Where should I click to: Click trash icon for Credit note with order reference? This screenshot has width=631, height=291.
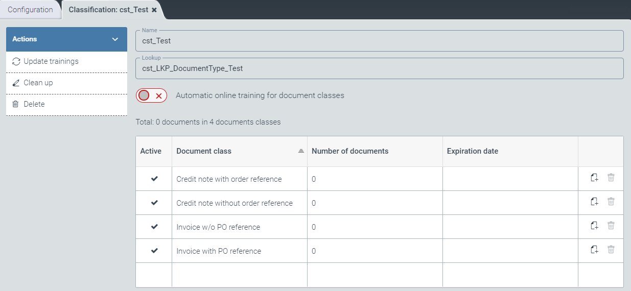[x=611, y=178]
